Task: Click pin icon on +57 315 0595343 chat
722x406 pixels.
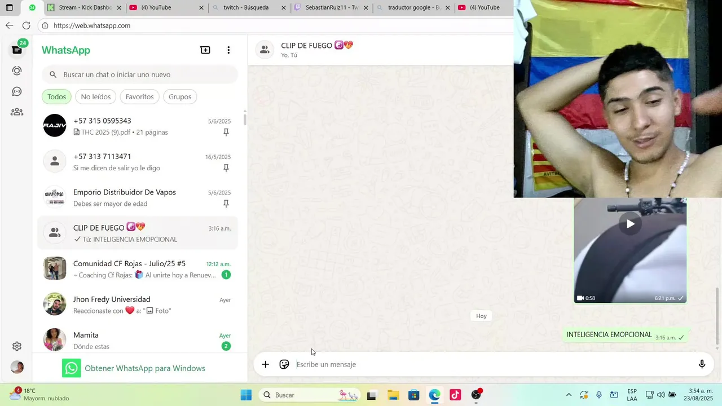Action: tap(226, 133)
